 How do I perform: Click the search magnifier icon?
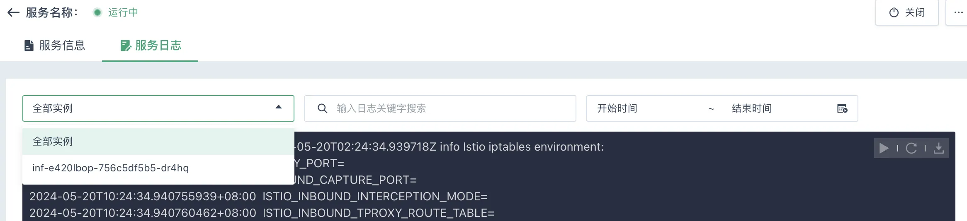(322, 108)
